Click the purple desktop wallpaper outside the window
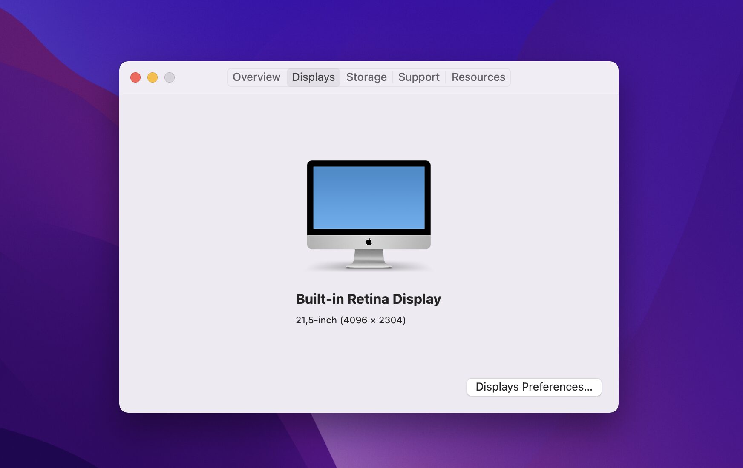This screenshot has height=468, width=743. [x=60, y=255]
